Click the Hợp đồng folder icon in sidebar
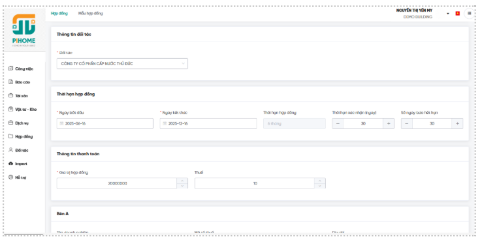Image resolution: width=480 pixels, height=240 pixels. click(10, 136)
